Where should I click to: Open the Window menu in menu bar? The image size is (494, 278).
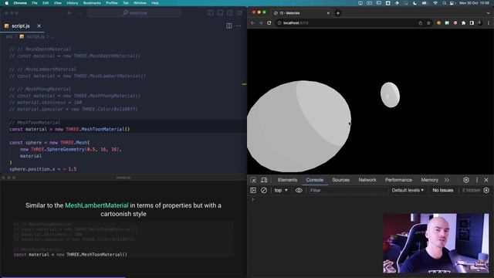pos(140,3)
